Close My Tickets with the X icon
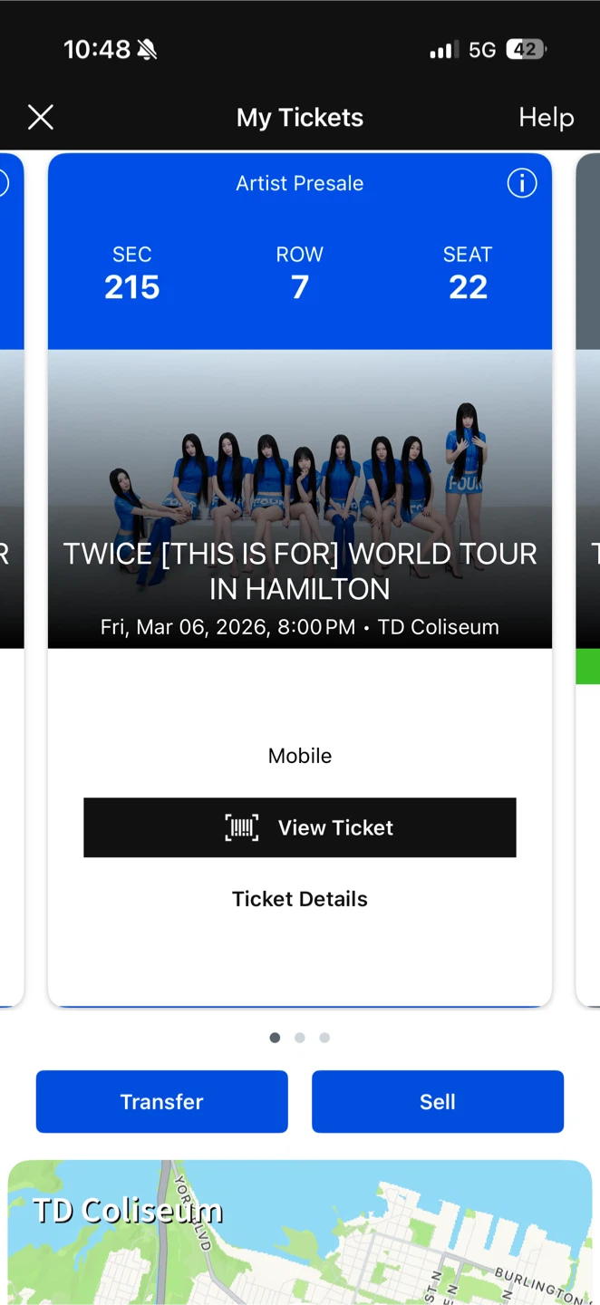The image size is (600, 1305). point(41,117)
